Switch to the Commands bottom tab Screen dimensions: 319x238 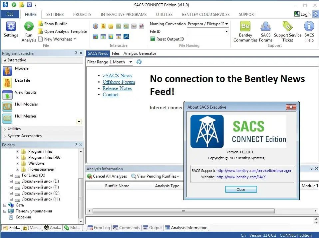[x=127, y=228]
